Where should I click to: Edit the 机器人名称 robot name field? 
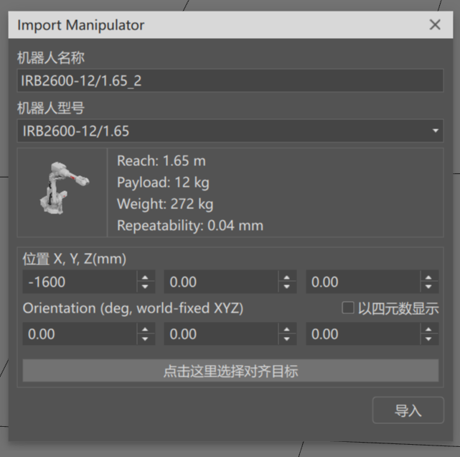tap(230, 80)
